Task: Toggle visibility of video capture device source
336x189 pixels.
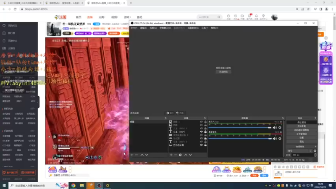Action: coord(201,135)
